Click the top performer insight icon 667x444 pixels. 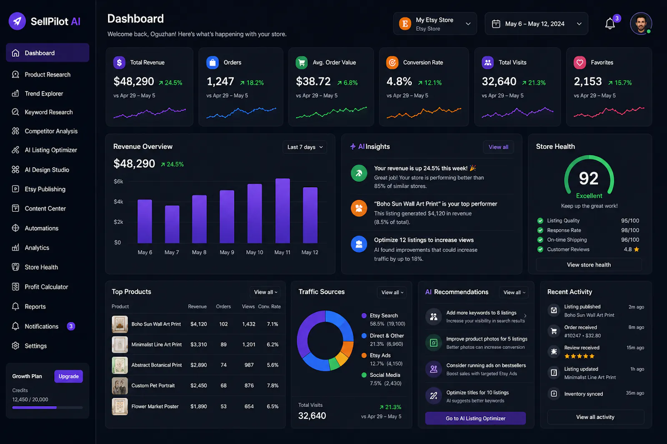coord(359,208)
